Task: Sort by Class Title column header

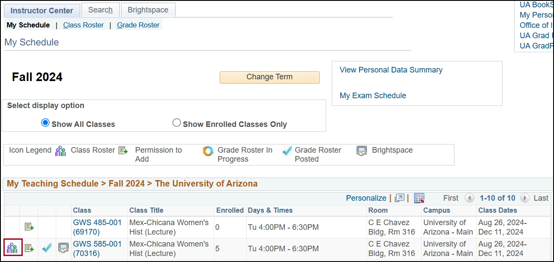Action: click(146, 211)
